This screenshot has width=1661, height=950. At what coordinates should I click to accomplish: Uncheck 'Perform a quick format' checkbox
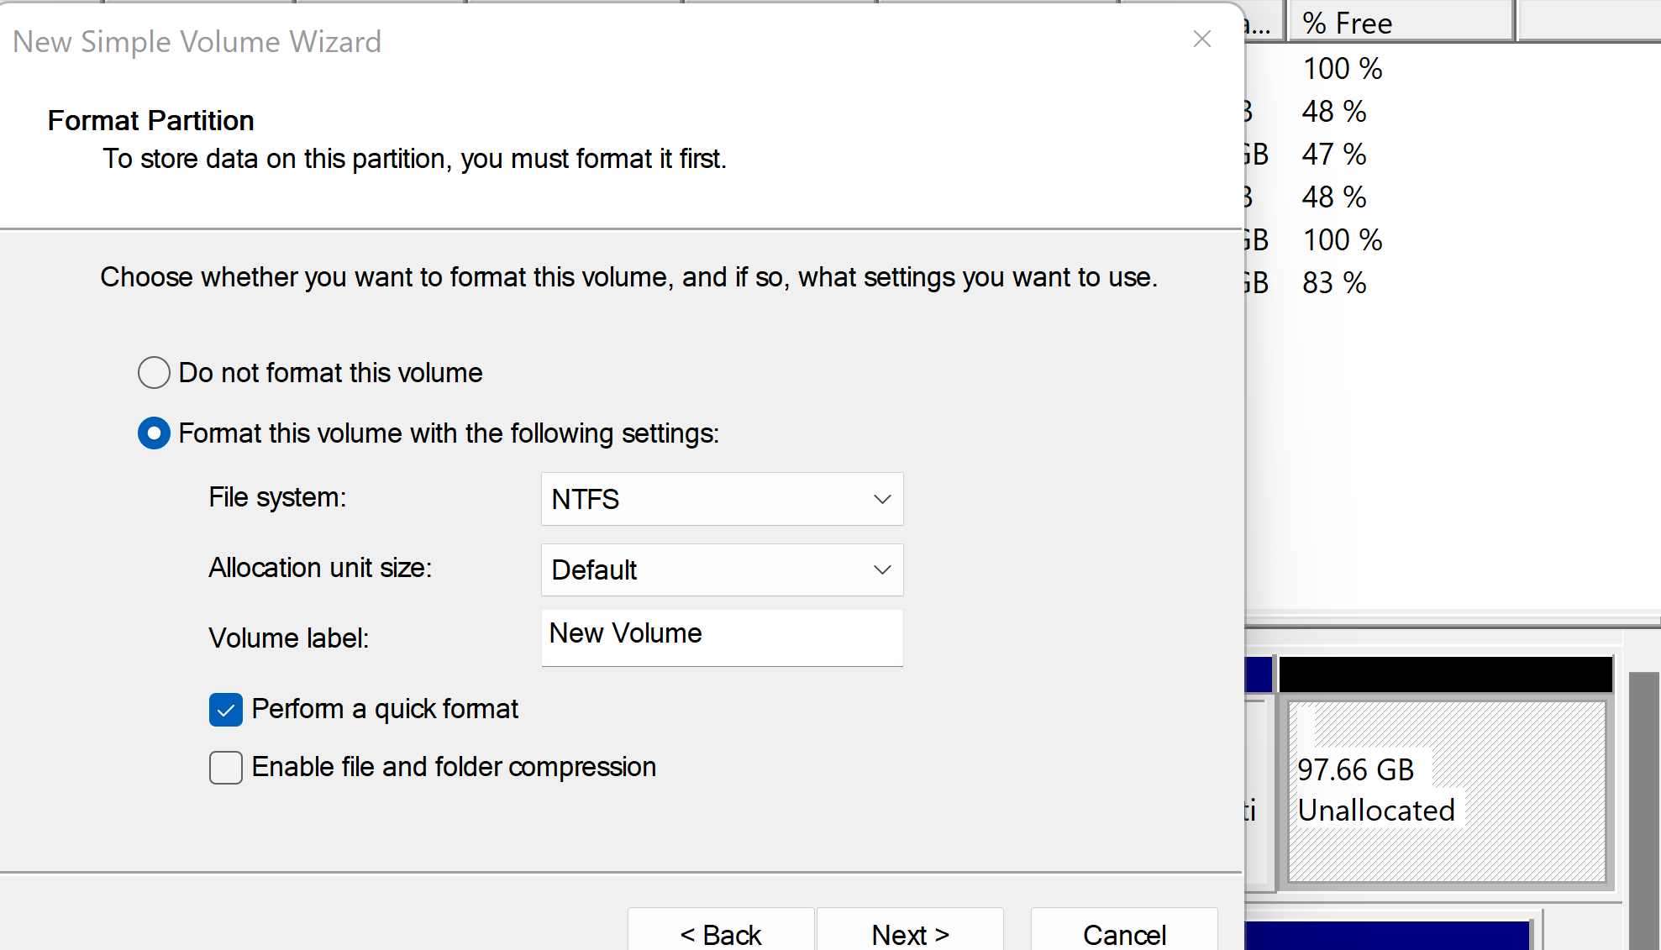[x=226, y=710]
